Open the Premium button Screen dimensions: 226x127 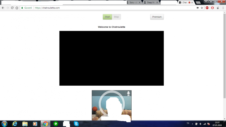coord(157,17)
